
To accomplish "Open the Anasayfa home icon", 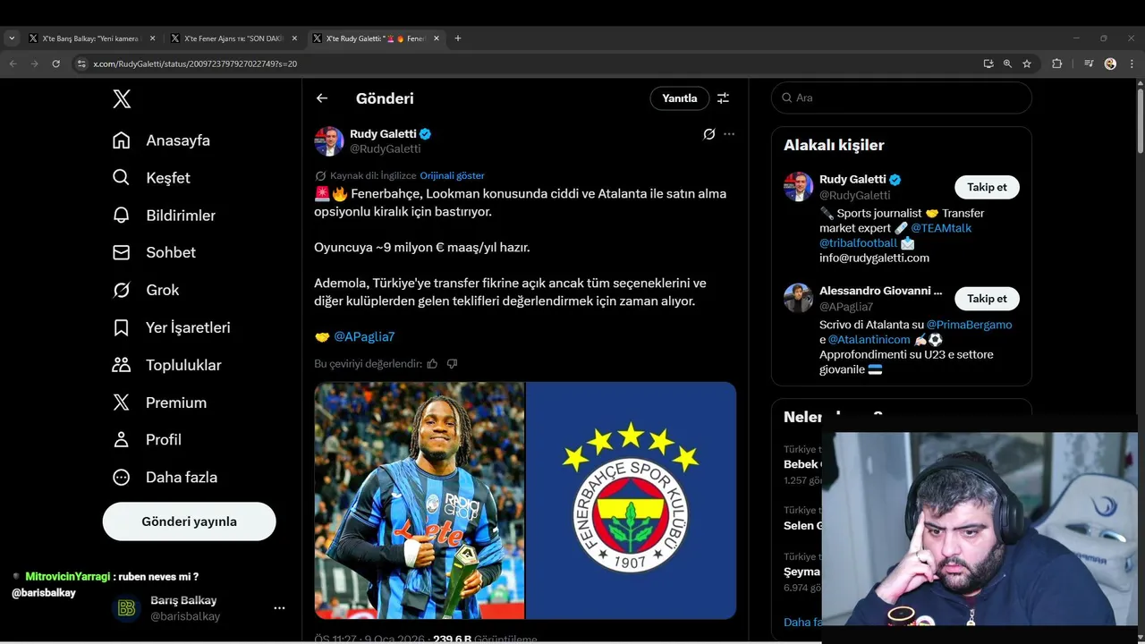I will [x=122, y=140].
